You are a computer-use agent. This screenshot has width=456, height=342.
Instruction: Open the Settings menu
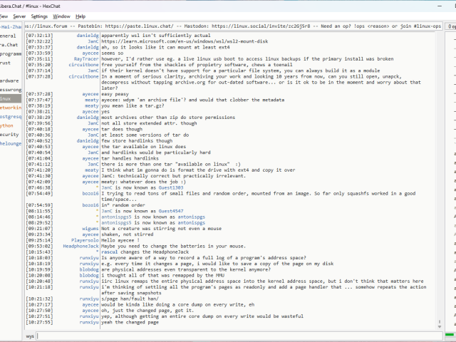point(39,16)
